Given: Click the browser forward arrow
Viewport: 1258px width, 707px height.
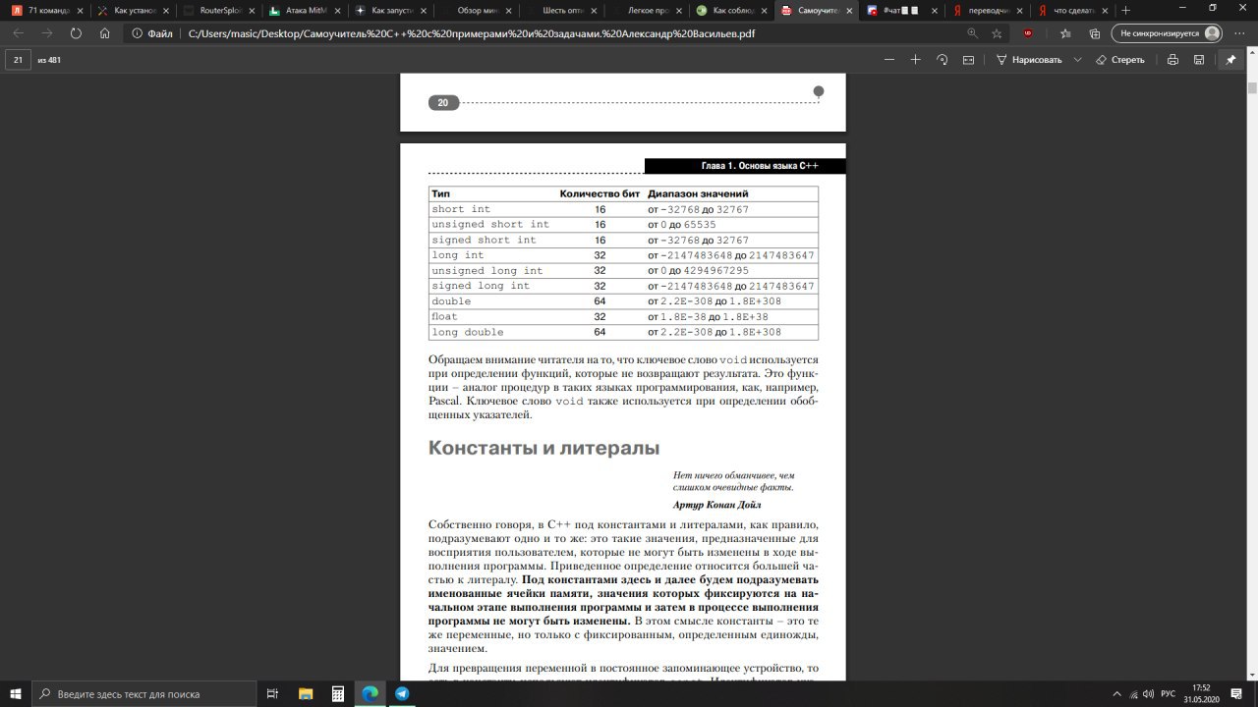Looking at the screenshot, I should 47,32.
